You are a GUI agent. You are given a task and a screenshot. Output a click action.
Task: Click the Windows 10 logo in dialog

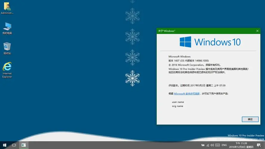coord(210,42)
